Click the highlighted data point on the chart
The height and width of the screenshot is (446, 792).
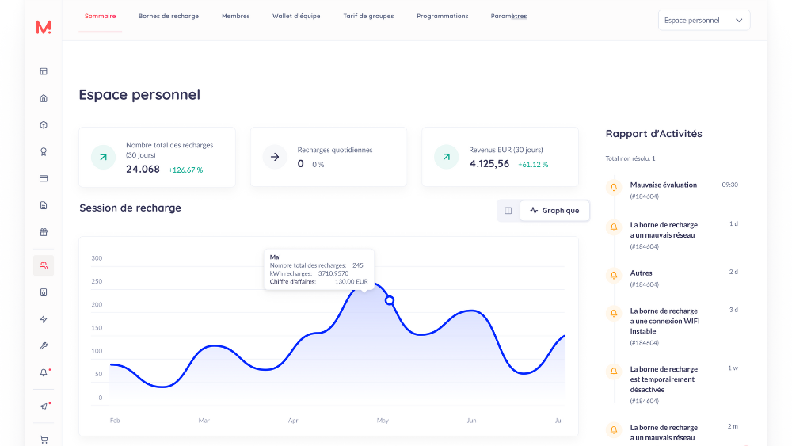pyautogui.click(x=390, y=300)
